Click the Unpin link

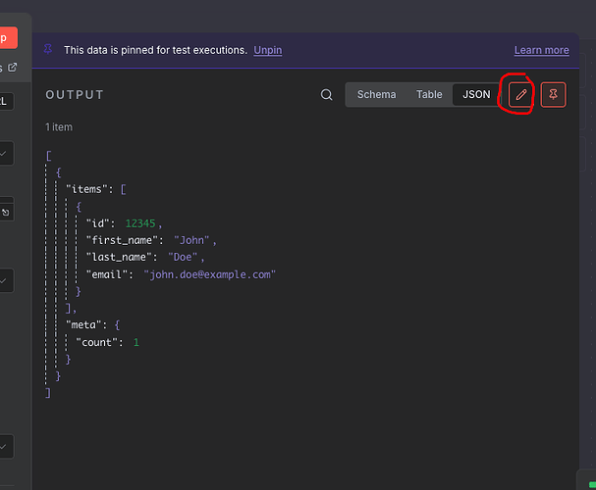pyautogui.click(x=267, y=49)
